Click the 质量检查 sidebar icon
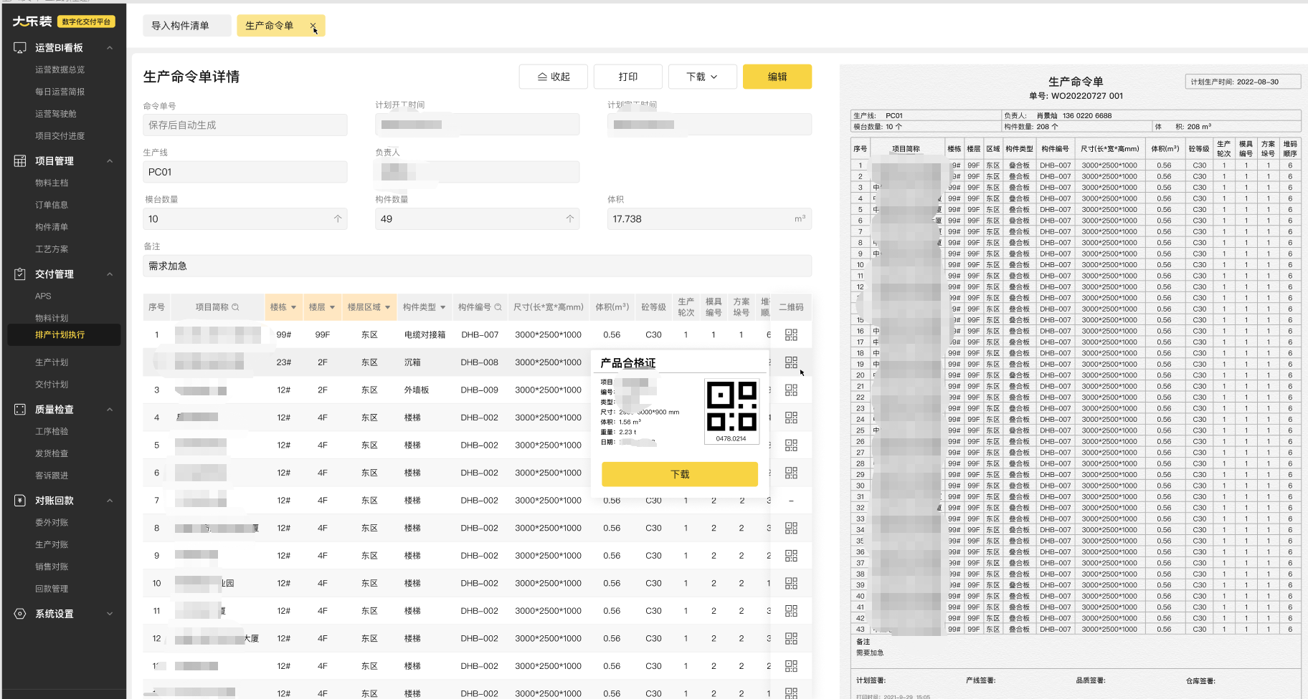This screenshot has height=699, width=1308. [x=20, y=409]
